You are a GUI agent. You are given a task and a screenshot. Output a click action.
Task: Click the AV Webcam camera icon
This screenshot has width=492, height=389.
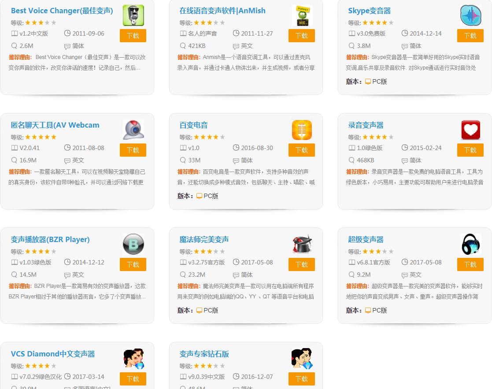pyautogui.click(x=133, y=130)
